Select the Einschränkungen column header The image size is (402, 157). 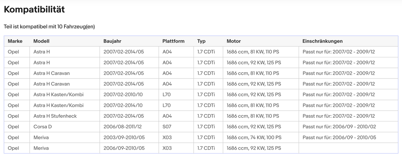coord(322,41)
